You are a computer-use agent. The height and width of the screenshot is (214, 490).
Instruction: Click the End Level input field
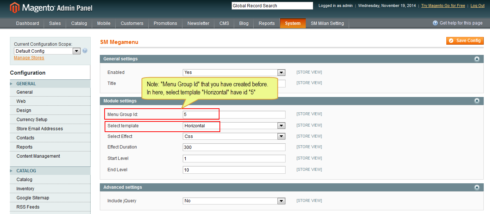234,170
